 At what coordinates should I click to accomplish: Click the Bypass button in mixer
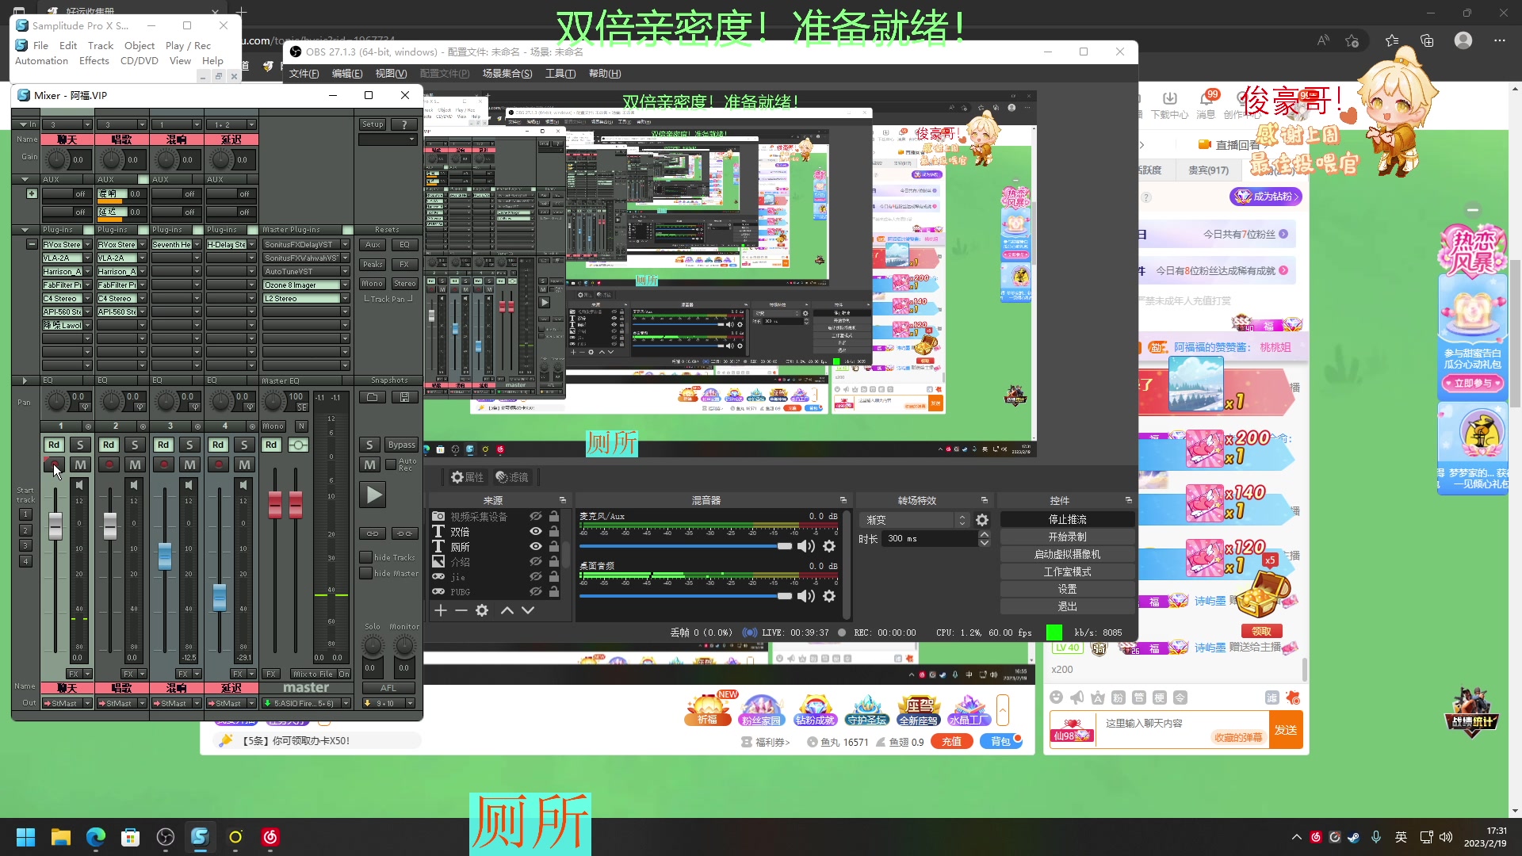coord(402,445)
